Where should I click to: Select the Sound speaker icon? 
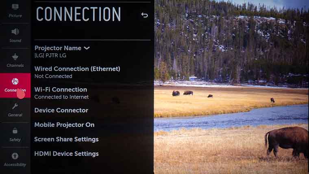15,32
